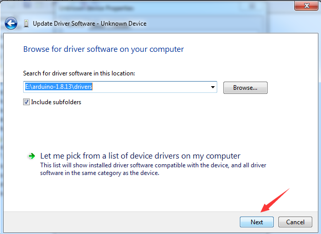Click the device icon beside the window title
Viewport: 321px width, 234px height.
[27, 24]
